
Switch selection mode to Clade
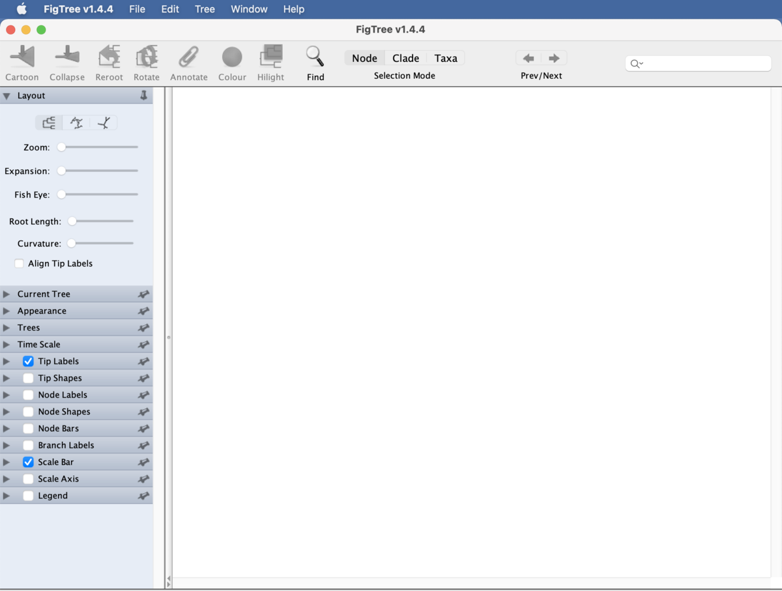[x=405, y=58]
